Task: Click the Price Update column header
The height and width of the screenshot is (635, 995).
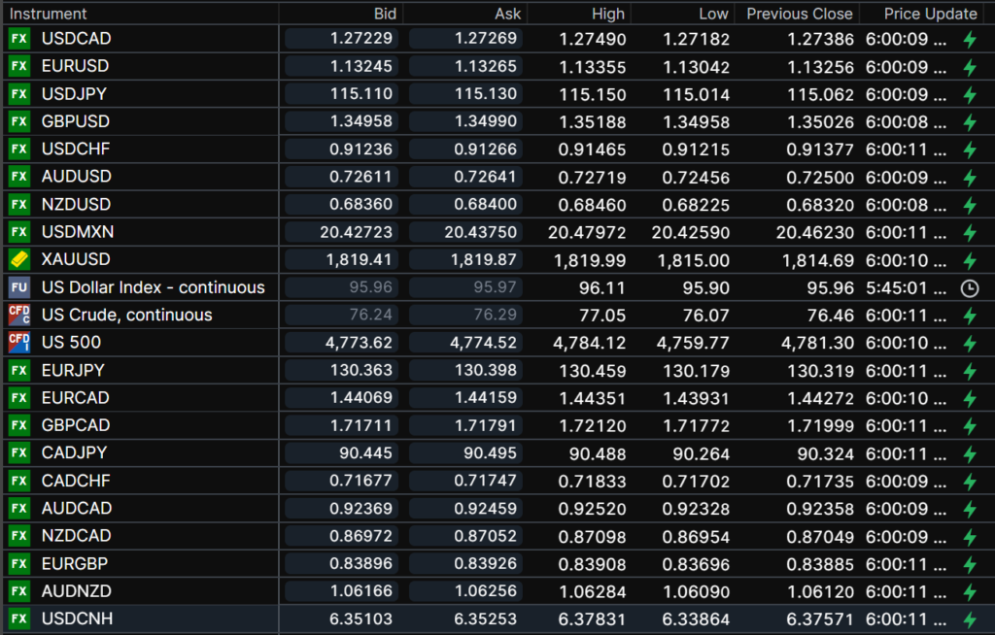Action: point(930,14)
